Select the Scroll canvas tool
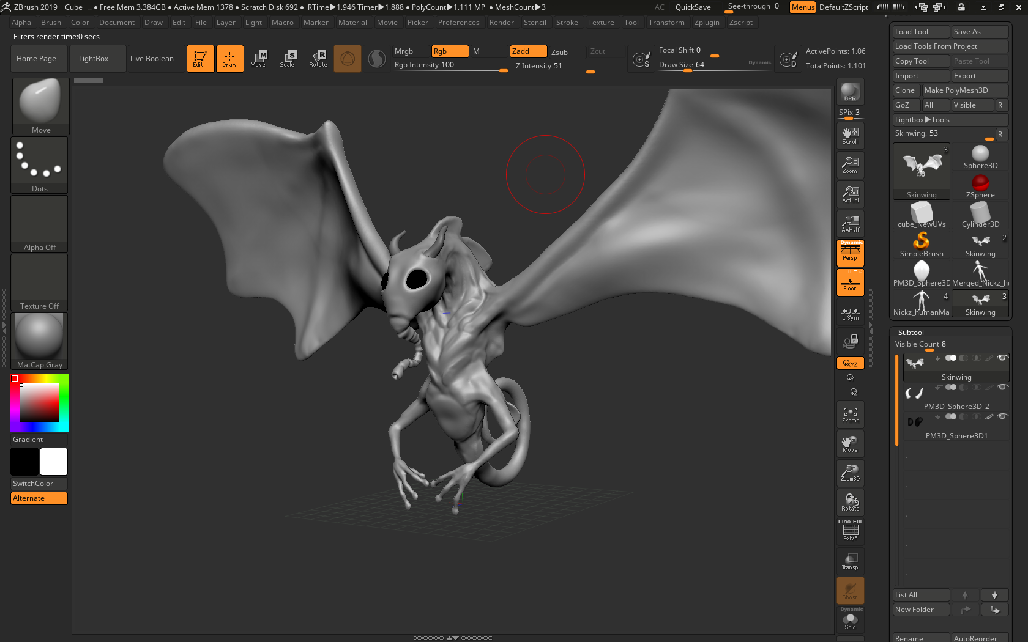This screenshot has width=1028, height=642. click(850, 135)
